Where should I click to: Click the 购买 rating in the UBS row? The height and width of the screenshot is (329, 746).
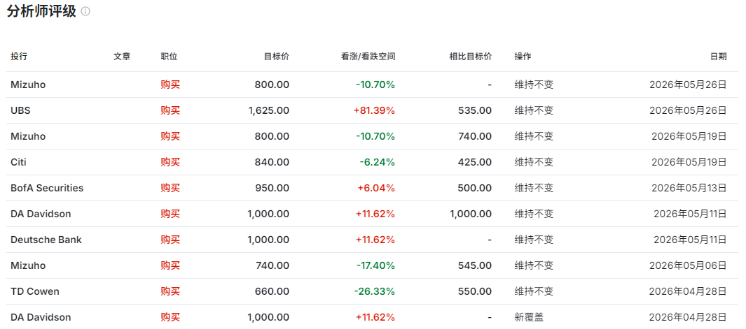point(170,110)
